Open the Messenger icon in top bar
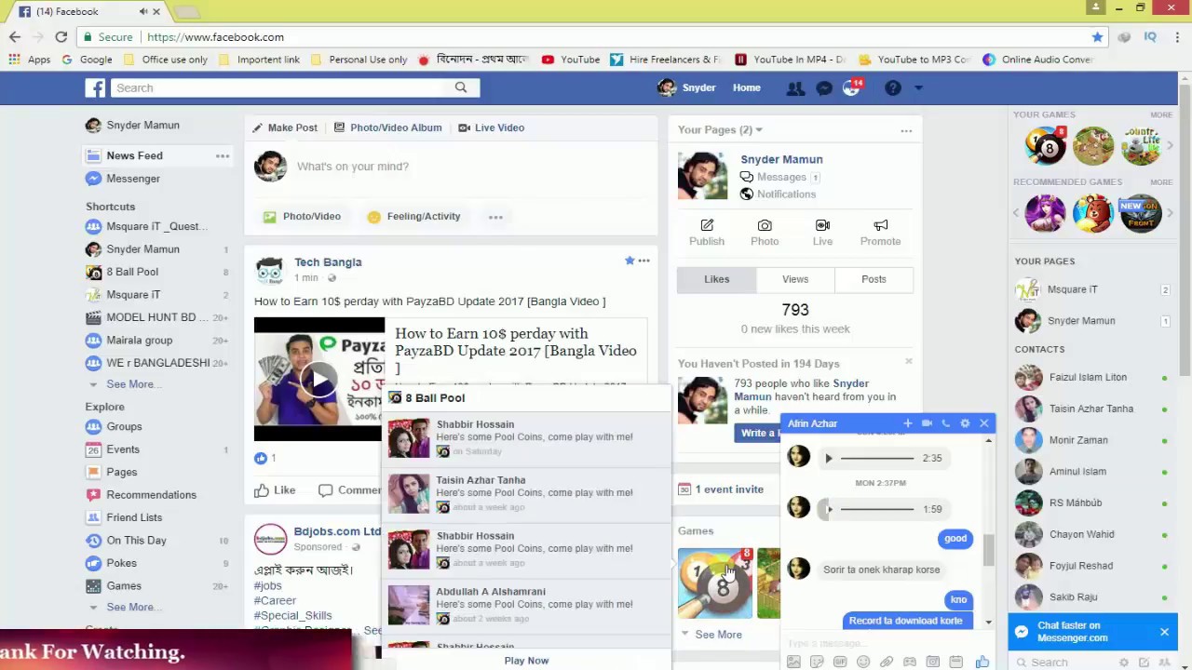This screenshot has height=670, width=1192. pyautogui.click(x=823, y=87)
